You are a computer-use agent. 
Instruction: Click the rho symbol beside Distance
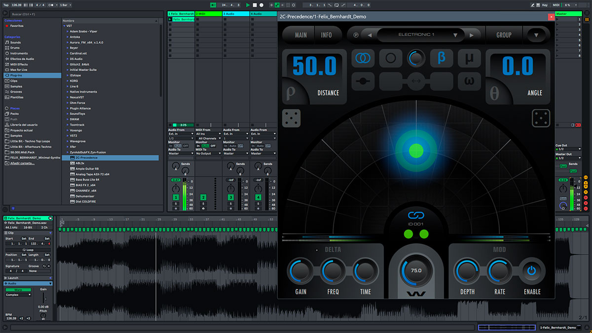(x=290, y=93)
